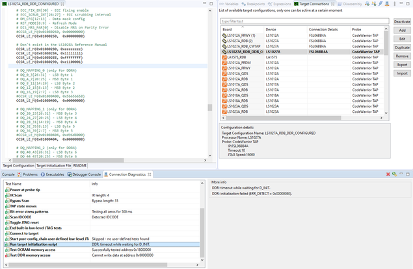Close the Target Connections tab
This screenshot has height=269, width=413.
(332, 4)
